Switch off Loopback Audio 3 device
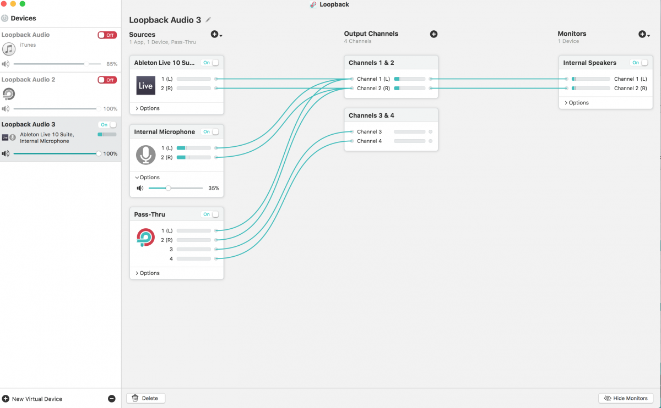 click(x=107, y=125)
